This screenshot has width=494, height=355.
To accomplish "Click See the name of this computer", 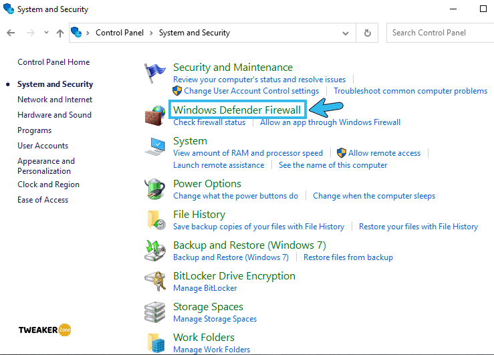I will [333, 165].
